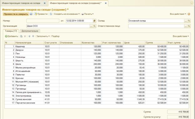Click the save (floppy disk) icon in toolbar

tap(31, 14)
